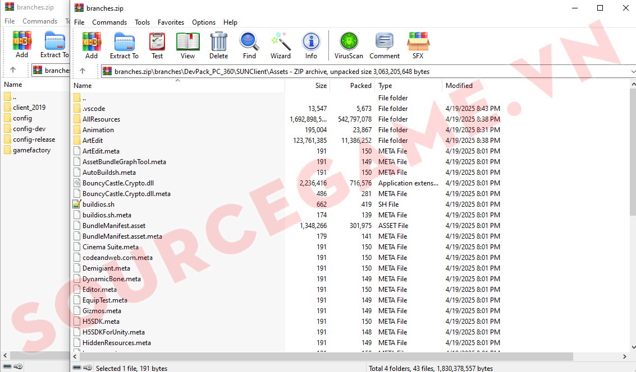Click horizontal scrollbar right arrow
The height and width of the screenshot is (372, 636).
(625, 357)
